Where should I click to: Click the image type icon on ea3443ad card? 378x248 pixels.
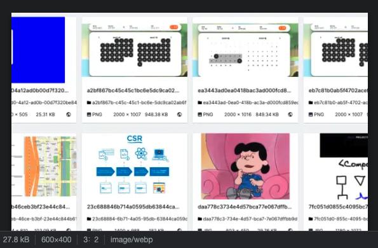click(199, 114)
